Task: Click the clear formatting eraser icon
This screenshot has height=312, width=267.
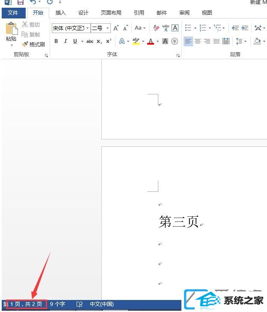Action: (x=156, y=28)
